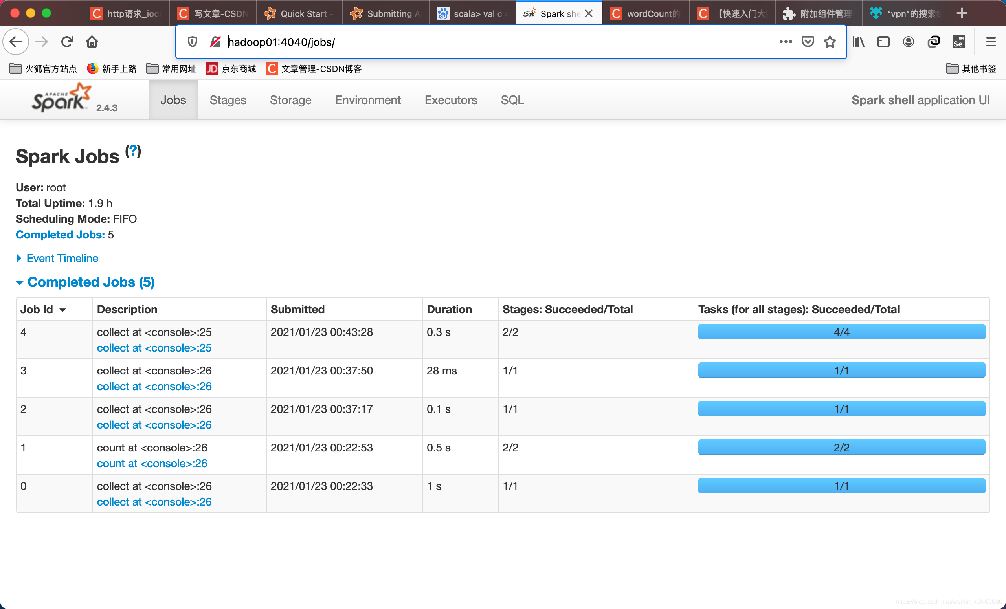Open the Firefox account icon
The width and height of the screenshot is (1006, 609).
(909, 42)
